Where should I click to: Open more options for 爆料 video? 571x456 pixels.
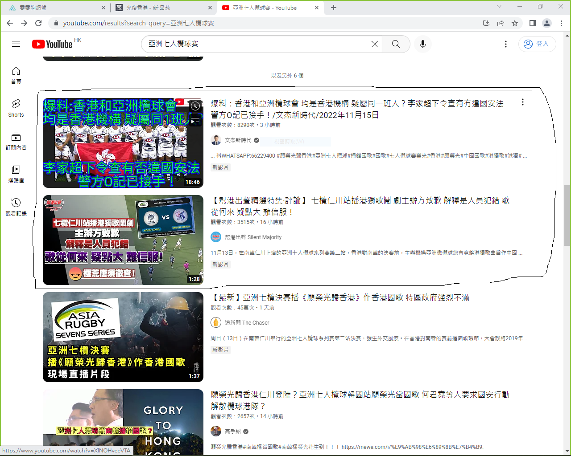click(523, 102)
